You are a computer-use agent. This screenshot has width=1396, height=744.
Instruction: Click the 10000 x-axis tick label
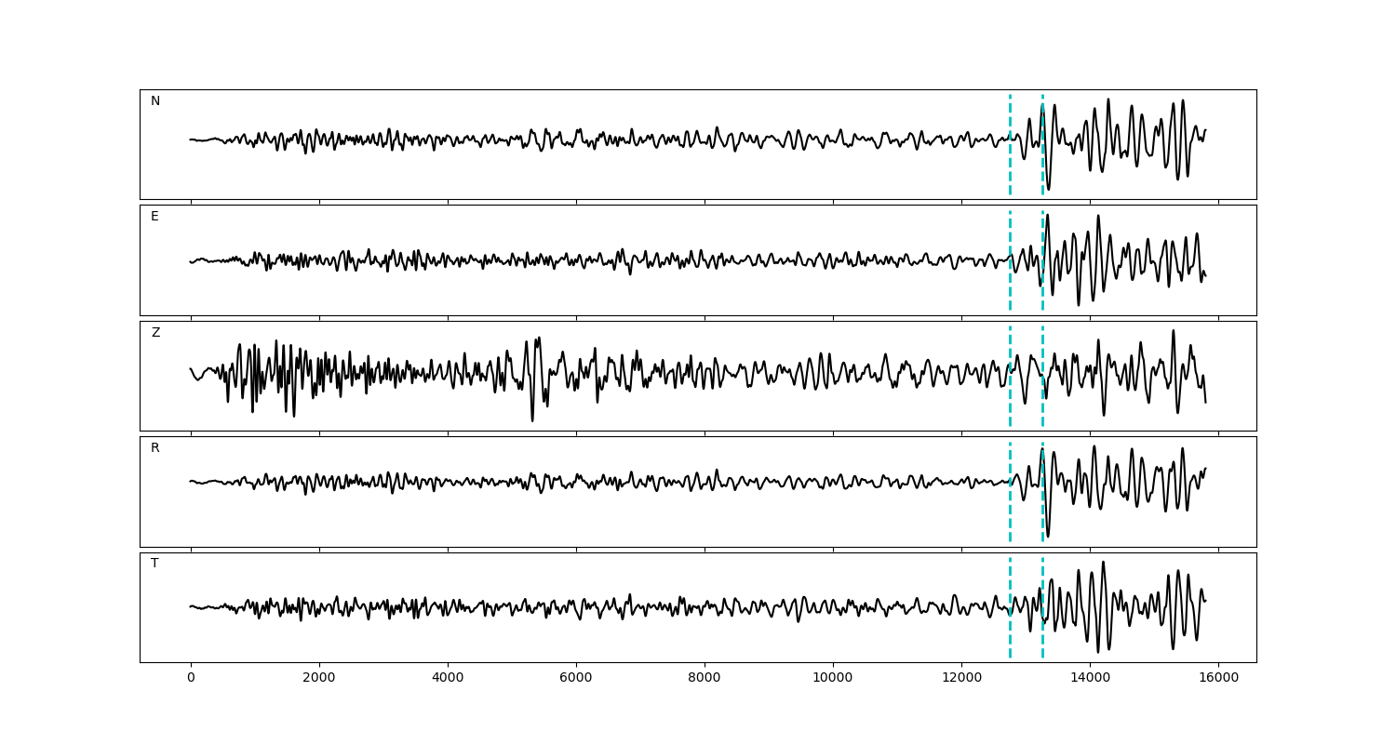(833, 679)
